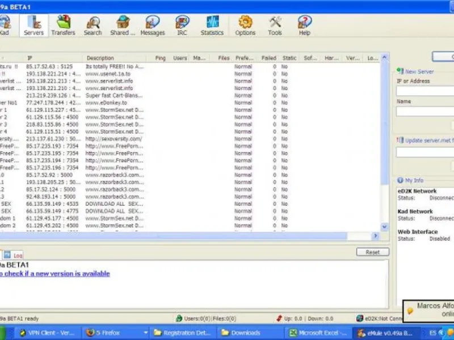Select server 92.48.193.14 : 5000

pyautogui.click(x=190, y=197)
